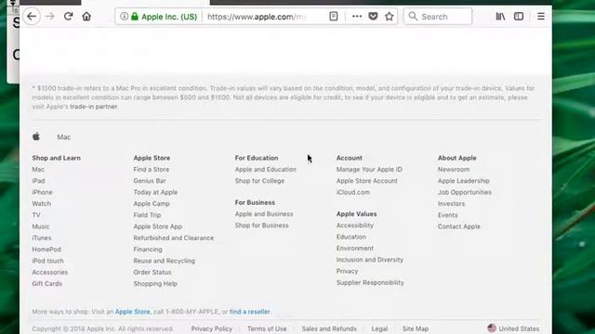Open the blue Apple Store link
This screenshot has width=595, height=334.
coord(132,312)
